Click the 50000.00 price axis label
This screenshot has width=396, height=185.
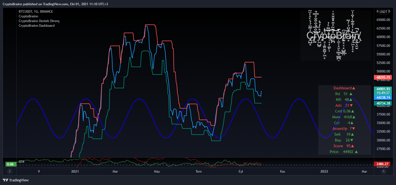[x=383, y=71]
